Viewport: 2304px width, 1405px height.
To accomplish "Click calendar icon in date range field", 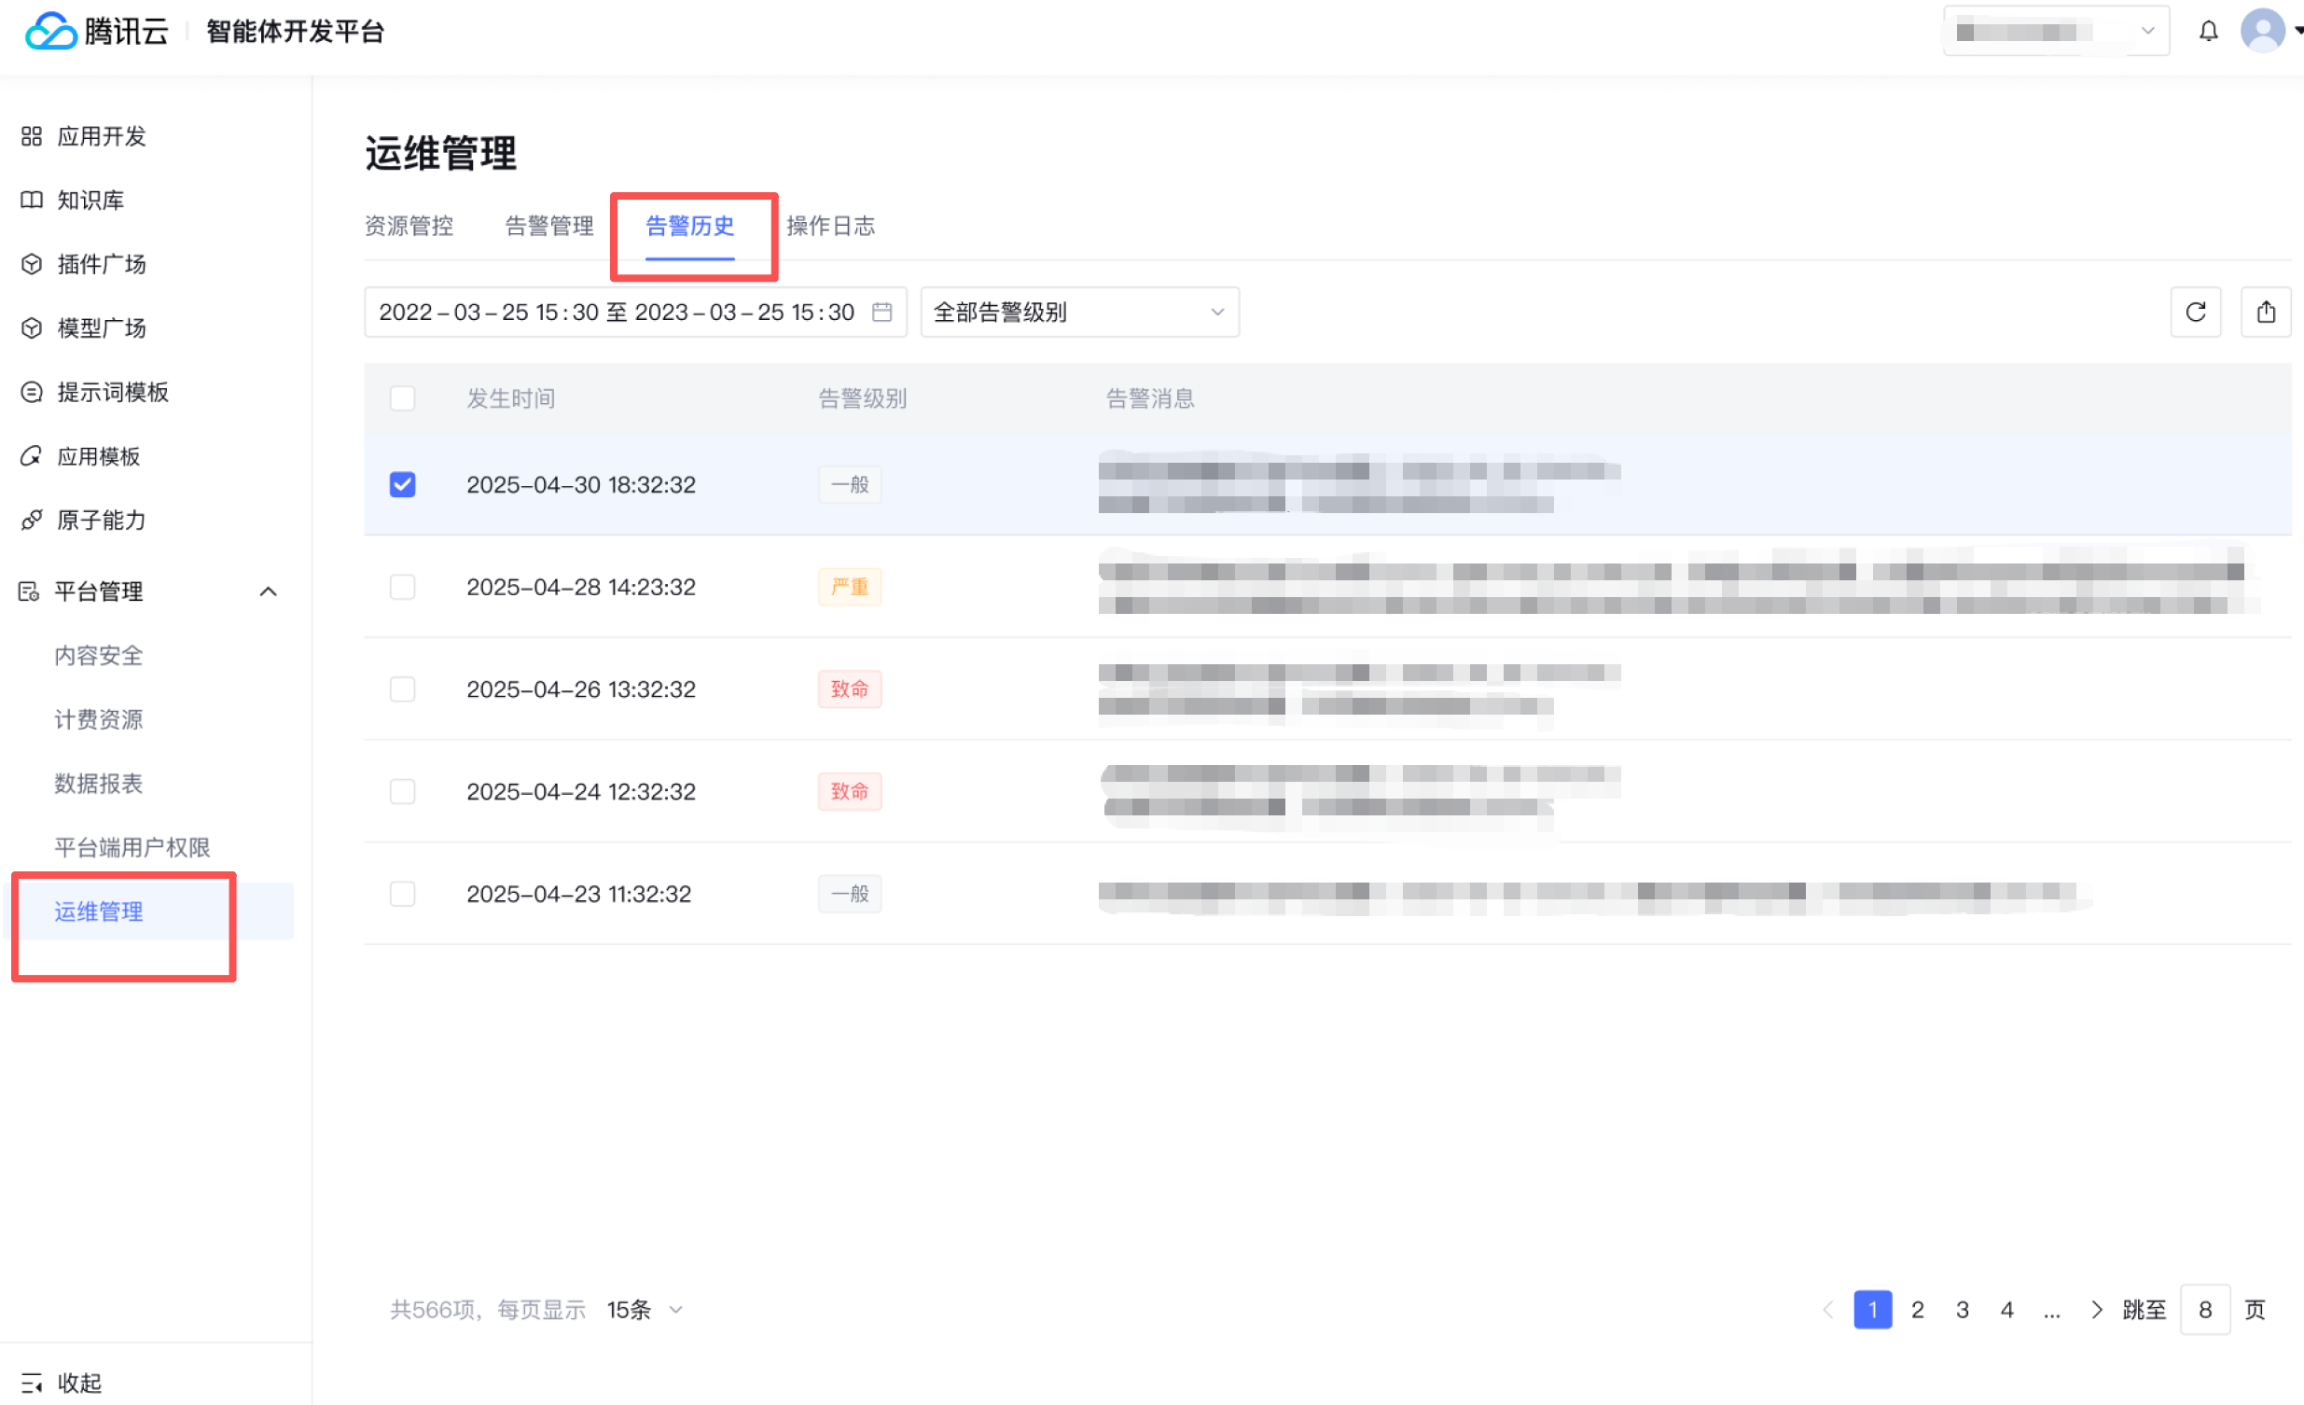I will click(881, 312).
